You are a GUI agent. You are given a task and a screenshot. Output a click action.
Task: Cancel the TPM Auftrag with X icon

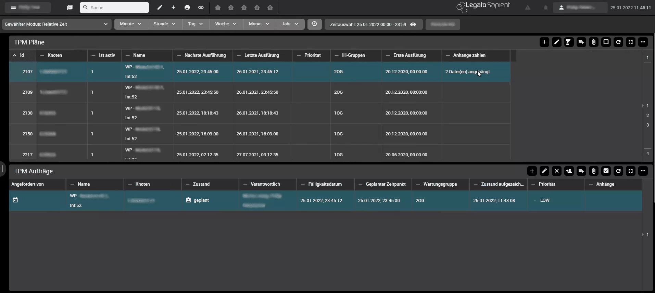[557, 171]
